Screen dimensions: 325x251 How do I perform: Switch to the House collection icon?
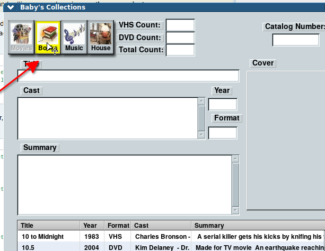(x=101, y=38)
